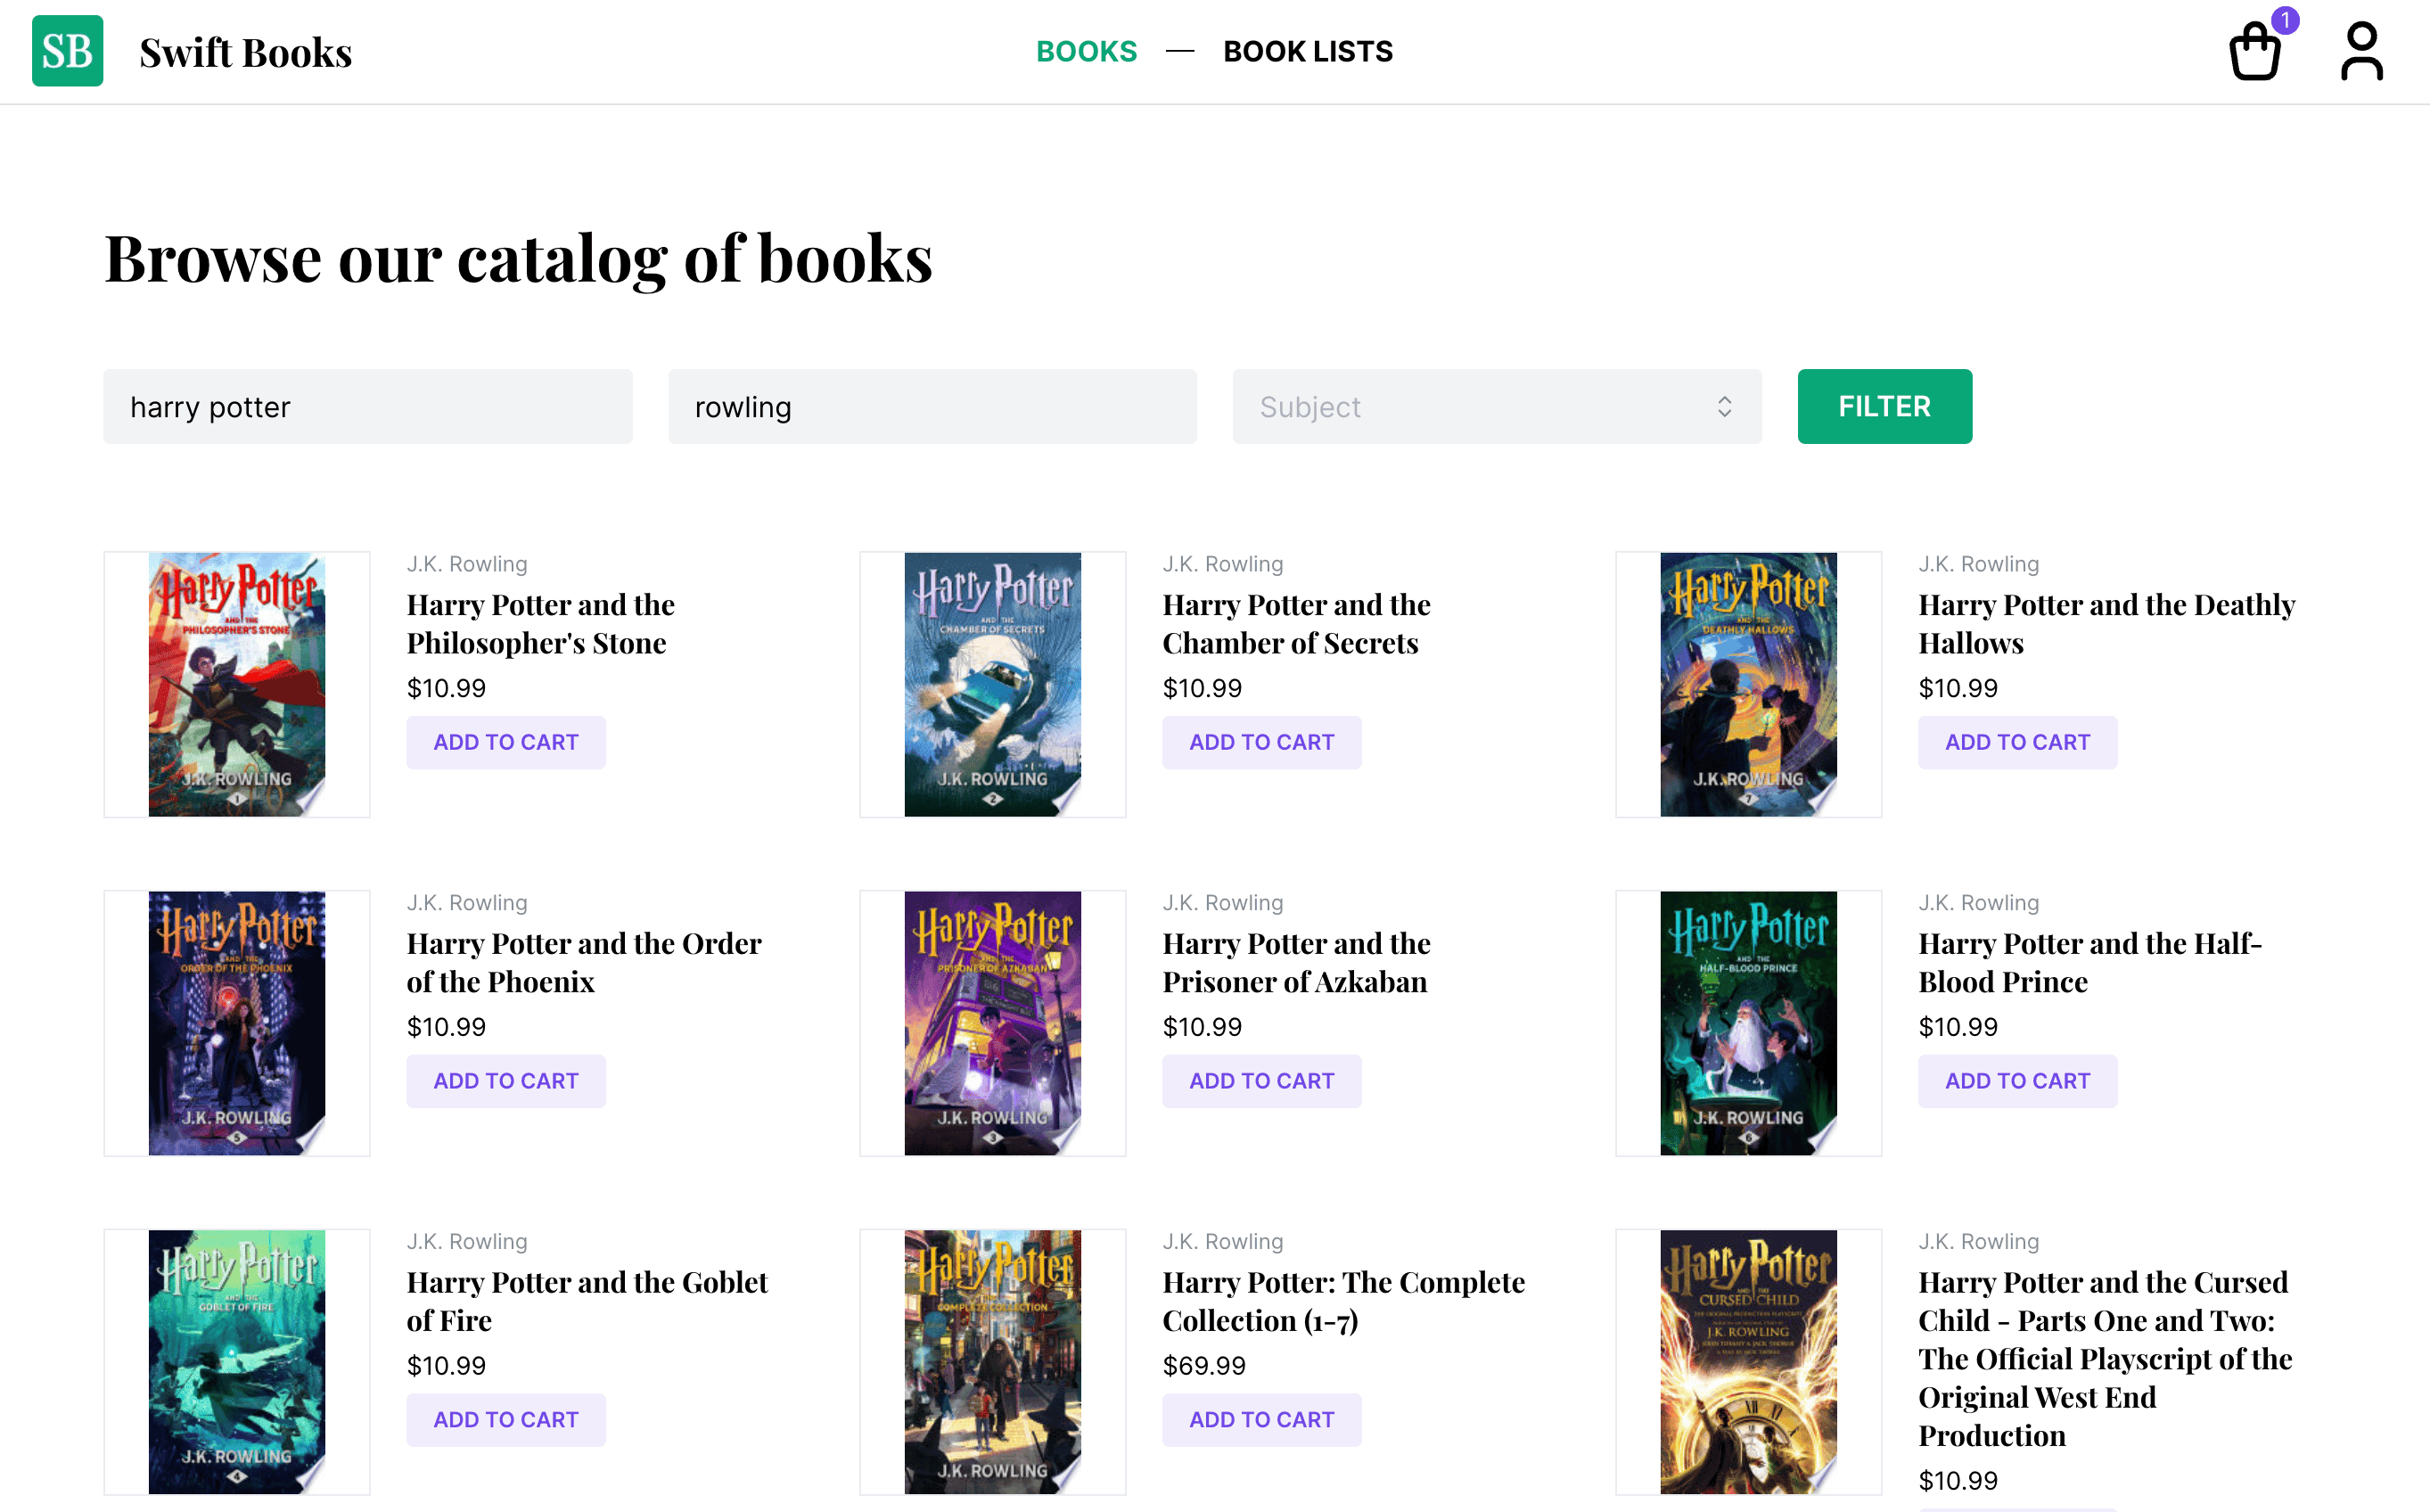
Task: Open the user account icon
Action: click(x=2361, y=51)
